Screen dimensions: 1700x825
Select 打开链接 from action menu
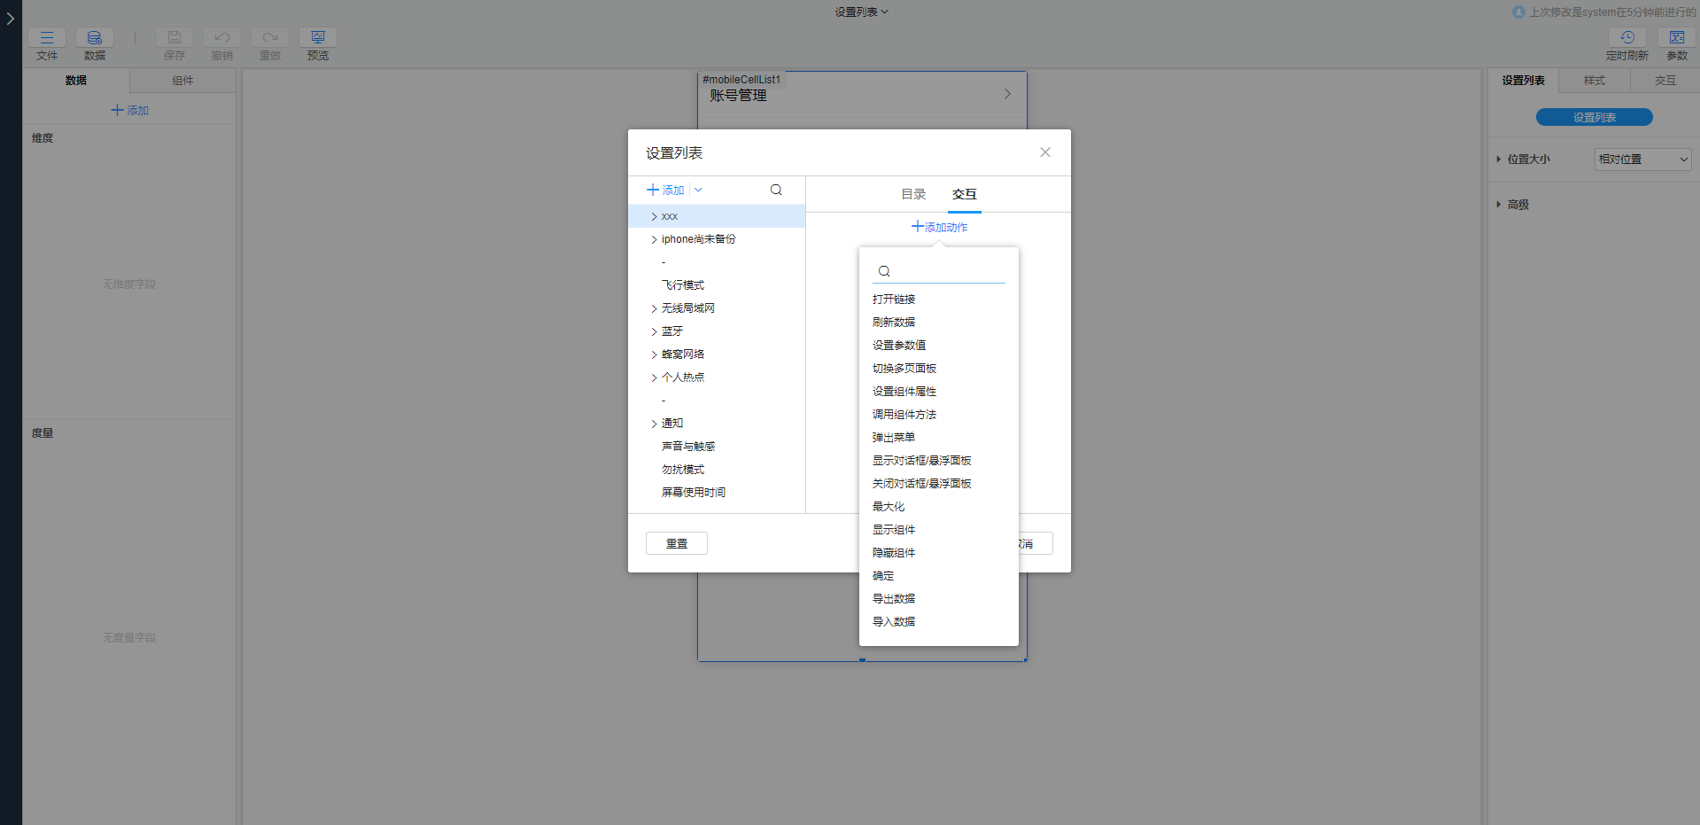pos(894,300)
